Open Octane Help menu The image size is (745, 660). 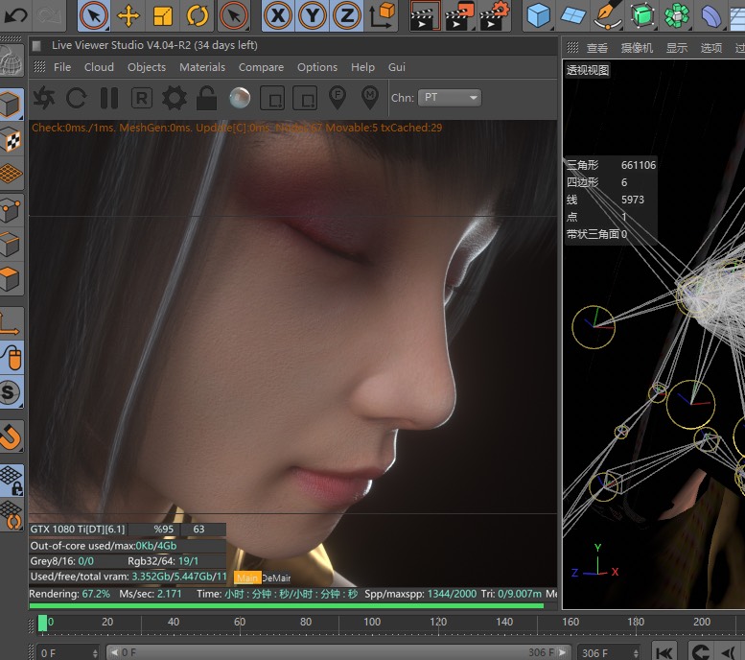point(362,67)
